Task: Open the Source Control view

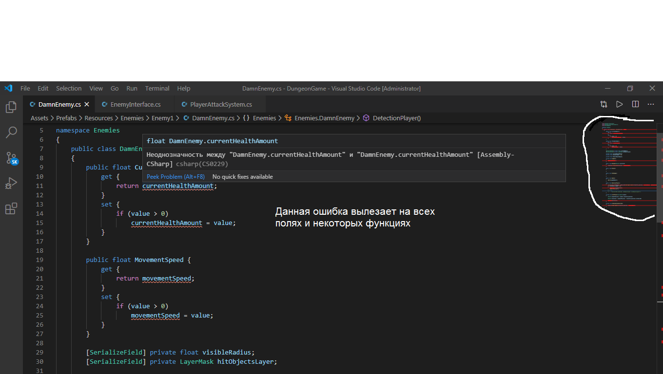Action: [11, 158]
